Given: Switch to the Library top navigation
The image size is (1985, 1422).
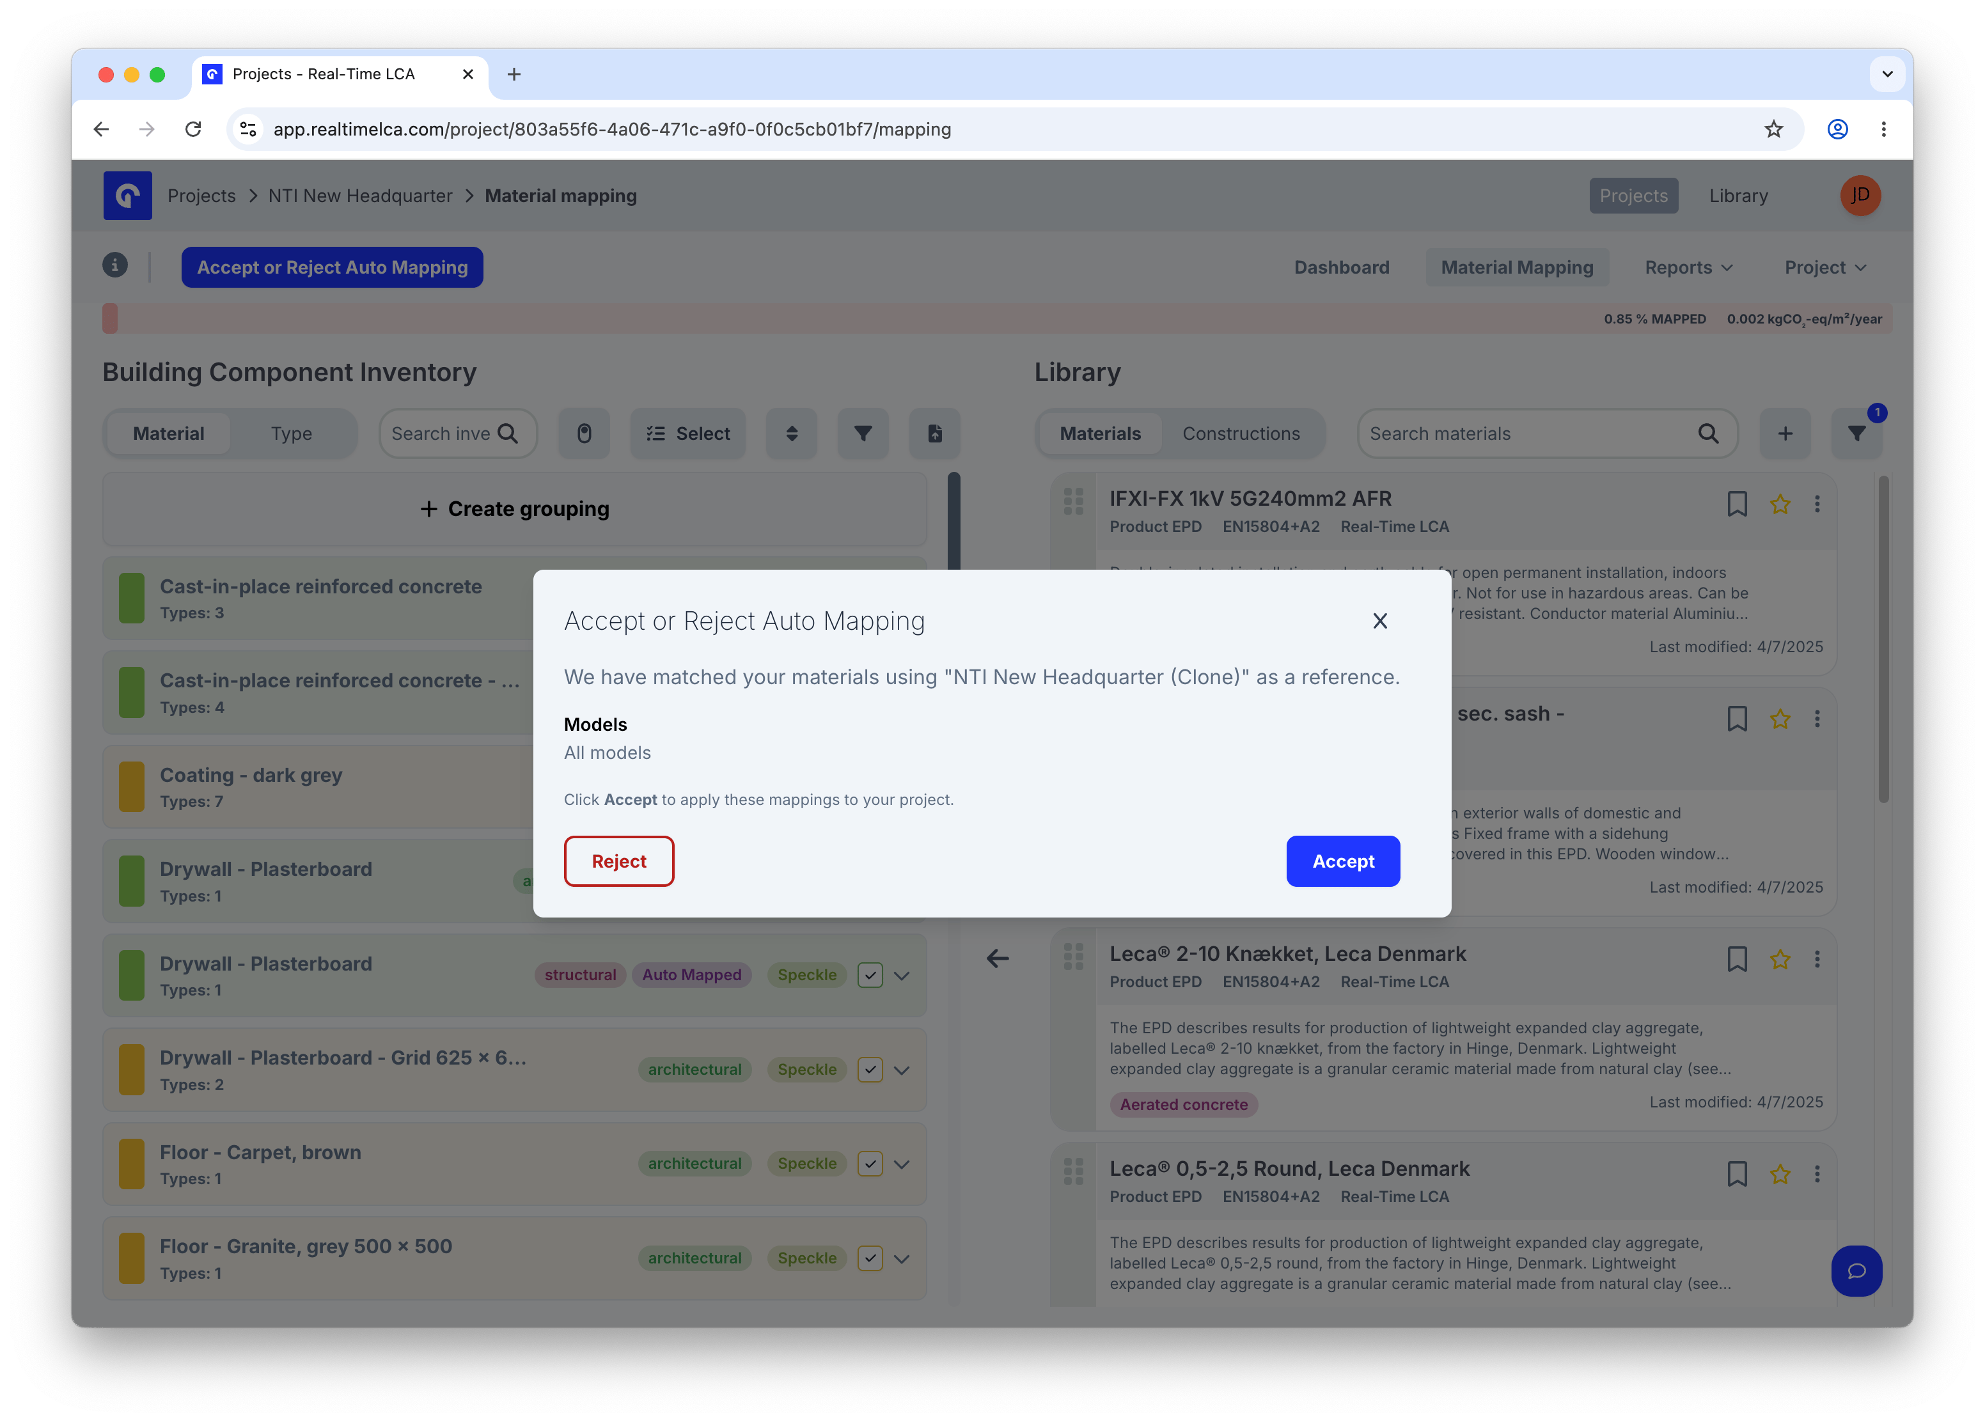Looking at the screenshot, I should [1738, 195].
